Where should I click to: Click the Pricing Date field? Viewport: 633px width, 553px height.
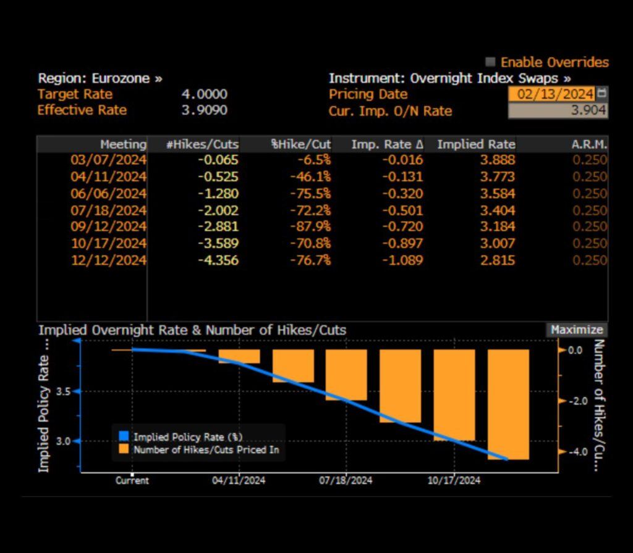click(x=551, y=94)
